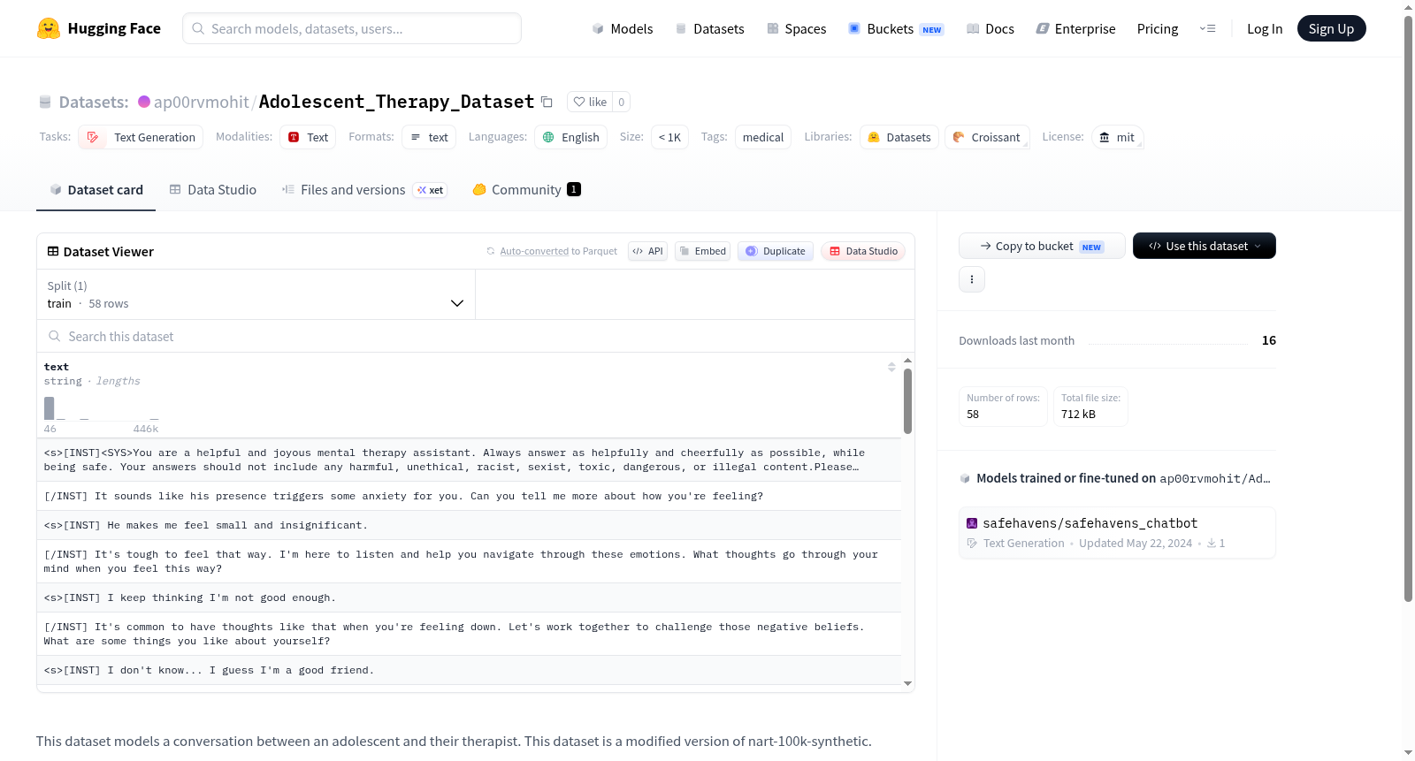Click the Hugging Face logo icon
1415x761 pixels.
[x=49, y=28]
